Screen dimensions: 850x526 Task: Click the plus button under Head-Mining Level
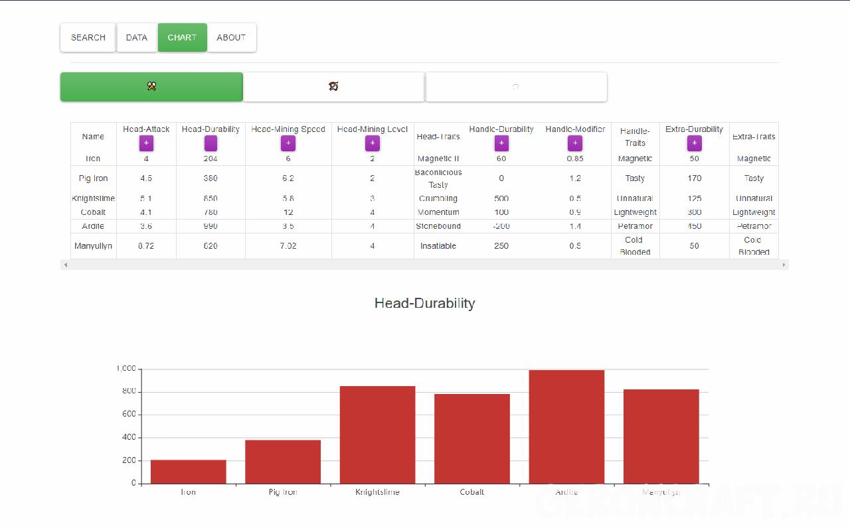click(x=372, y=143)
